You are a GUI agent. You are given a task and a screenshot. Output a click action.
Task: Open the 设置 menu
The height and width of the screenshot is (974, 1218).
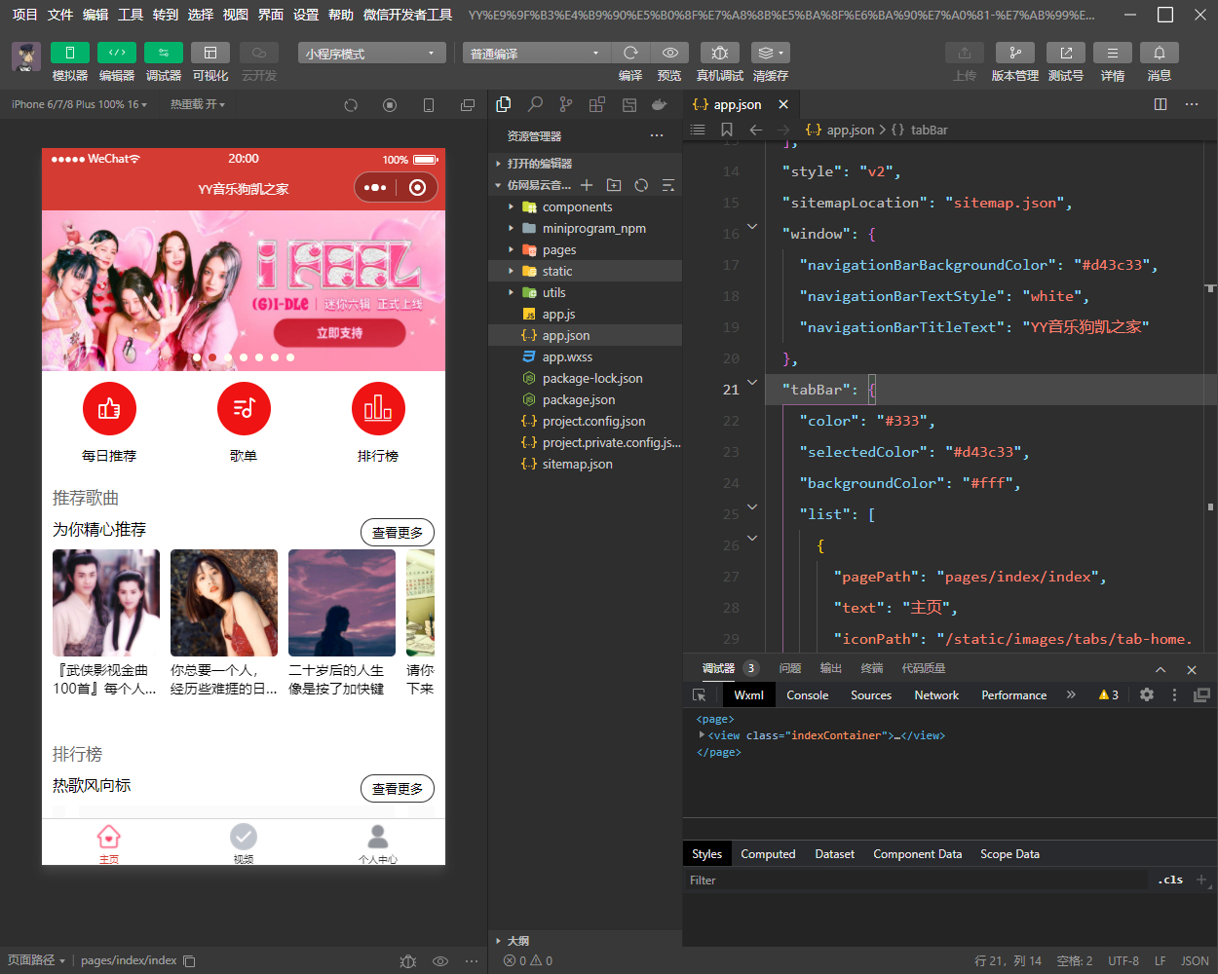tap(306, 15)
